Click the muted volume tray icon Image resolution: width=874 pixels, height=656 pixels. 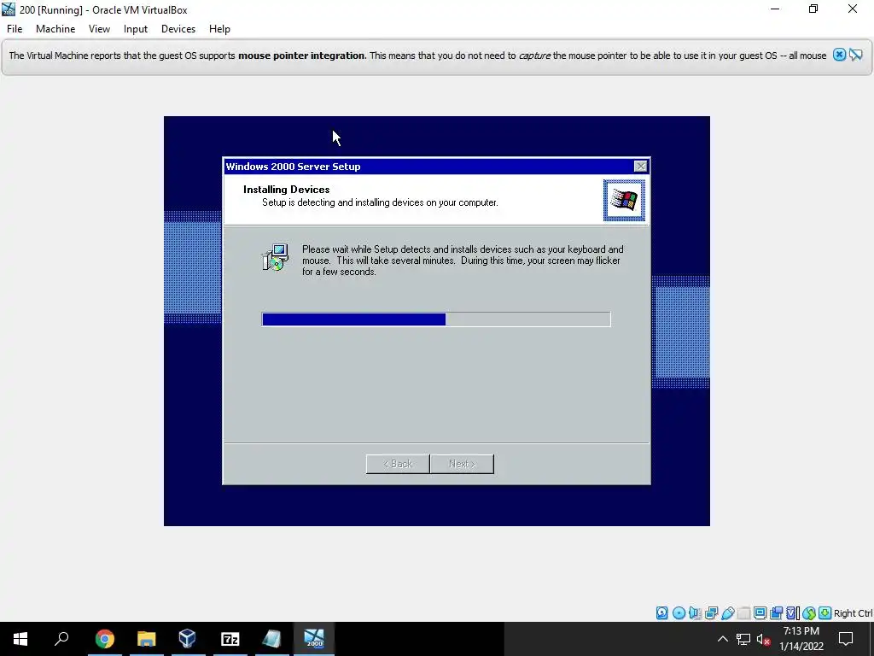(x=763, y=639)
